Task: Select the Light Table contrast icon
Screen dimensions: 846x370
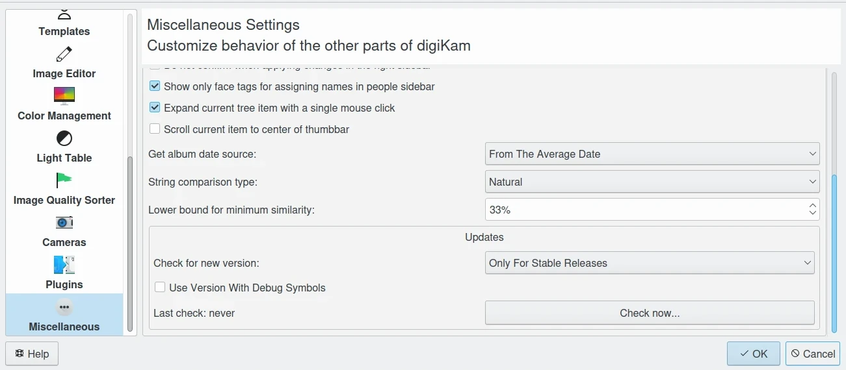Action: coord(64,138)
